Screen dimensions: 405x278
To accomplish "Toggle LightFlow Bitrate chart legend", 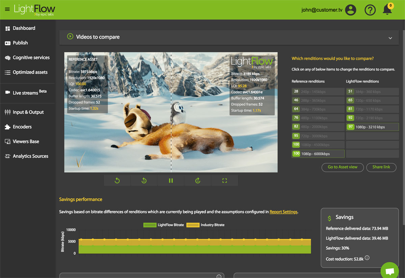I will point(163,225).
